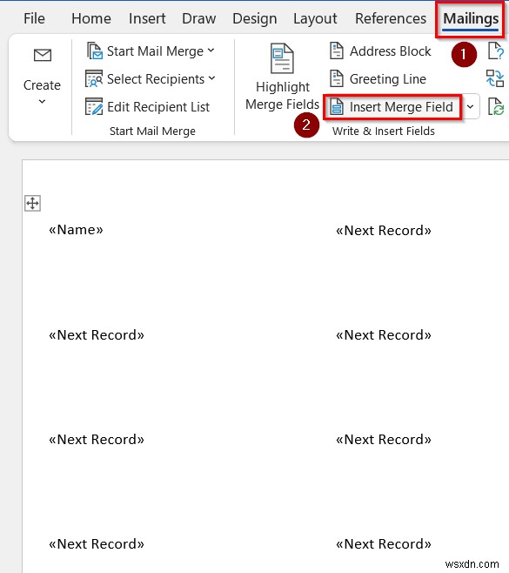This screenshot has height=573, width=509.
Task: Expand the Create dropdown chevron
Action: point(43,101)
